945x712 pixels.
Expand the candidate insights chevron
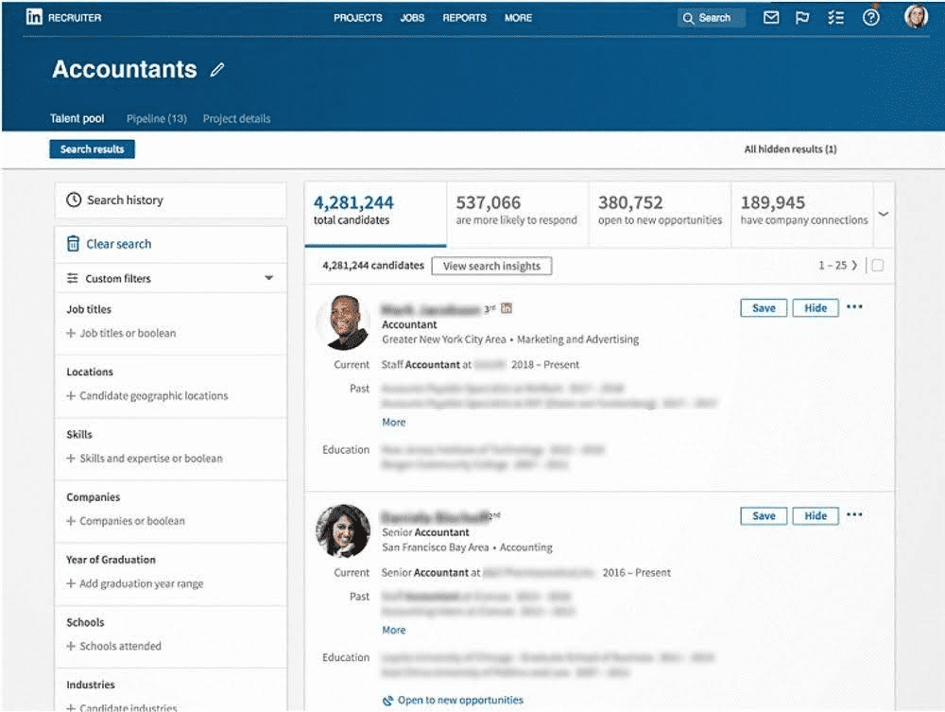[884, 215]
